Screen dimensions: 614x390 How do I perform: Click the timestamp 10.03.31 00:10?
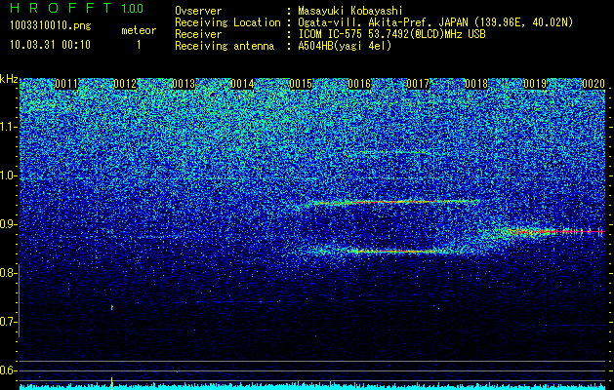(x=50, y=45)
